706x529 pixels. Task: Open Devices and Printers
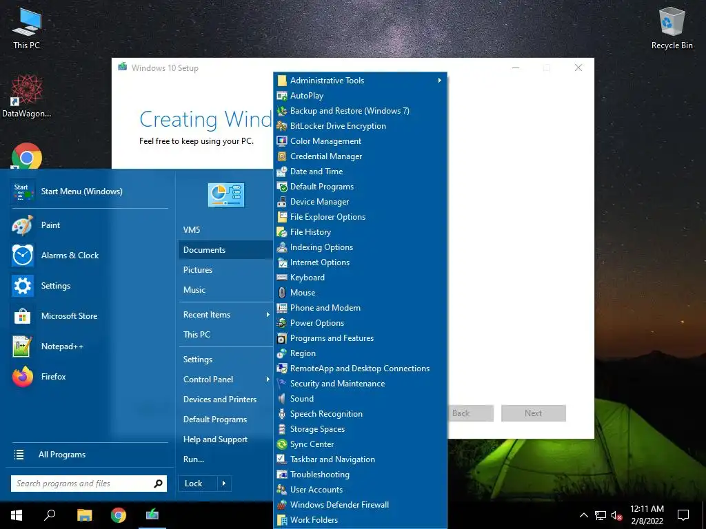225,400
